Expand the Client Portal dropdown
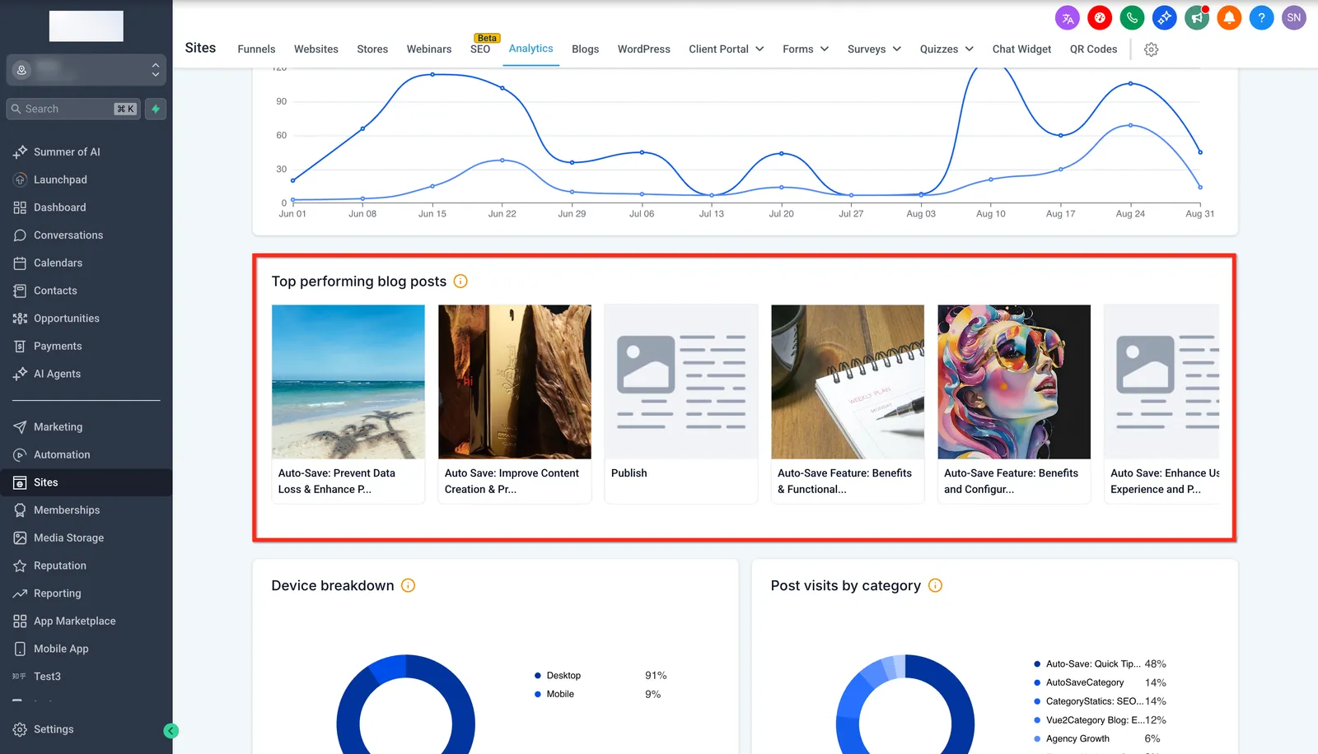1318x754 pixels. tap(727, 49)
